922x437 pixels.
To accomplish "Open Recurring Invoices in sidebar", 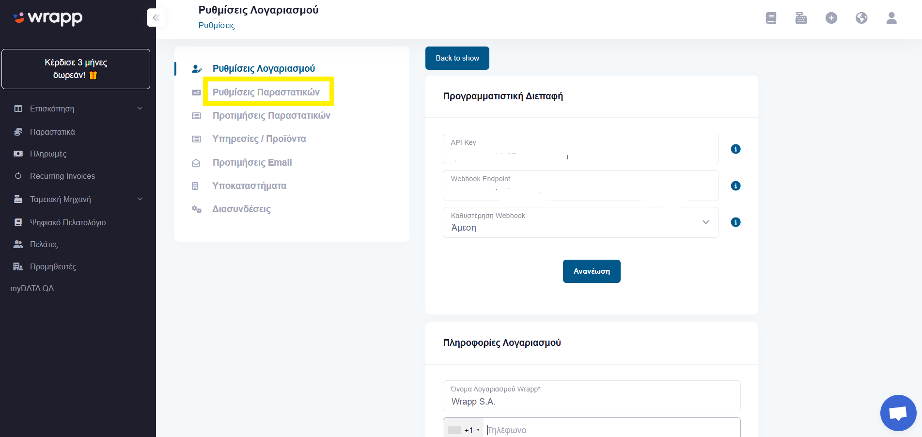I will click(x=63, y=176).
